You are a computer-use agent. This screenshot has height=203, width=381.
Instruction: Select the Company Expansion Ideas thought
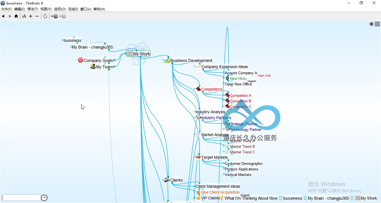point(225,67)
